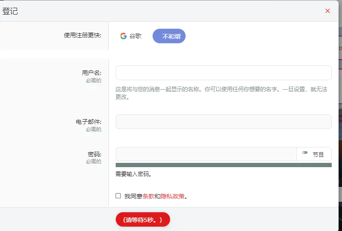The image size is (342, 231).
Task: Click the 登记 dialog title
Action: pos(10,11)
